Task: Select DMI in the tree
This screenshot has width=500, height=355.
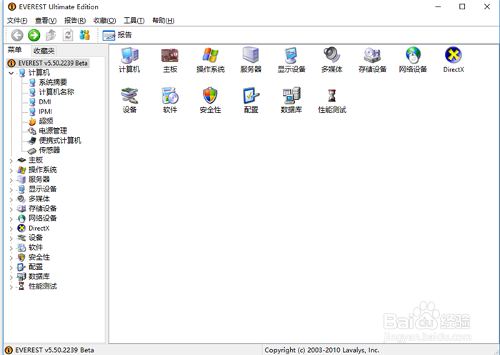Action: tap(44, 101)
